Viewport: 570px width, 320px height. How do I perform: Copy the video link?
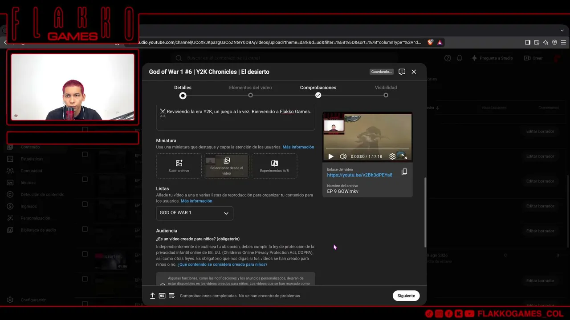[x=404, y=172]
